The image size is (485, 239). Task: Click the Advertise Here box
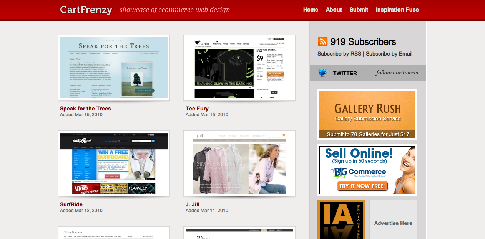tap(393, 219)
